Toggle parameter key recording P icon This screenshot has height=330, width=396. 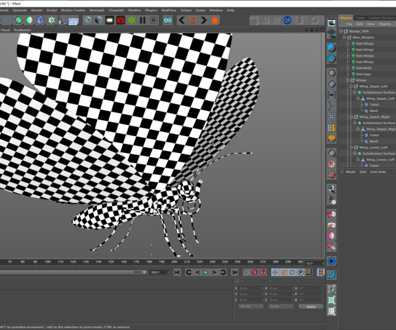[300, 272]
